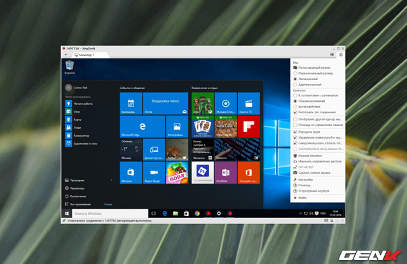The height and width of the screenshot is (264, 407).
Task: Open the orange Office tile
Action: [249, 172]
